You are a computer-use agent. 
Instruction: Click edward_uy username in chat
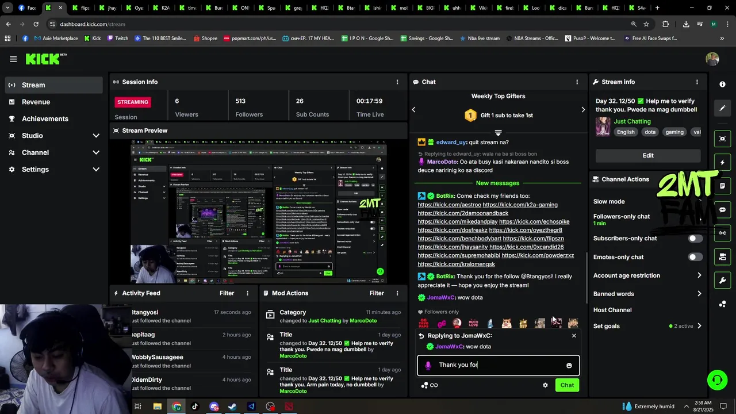click(x=451, y=143)
